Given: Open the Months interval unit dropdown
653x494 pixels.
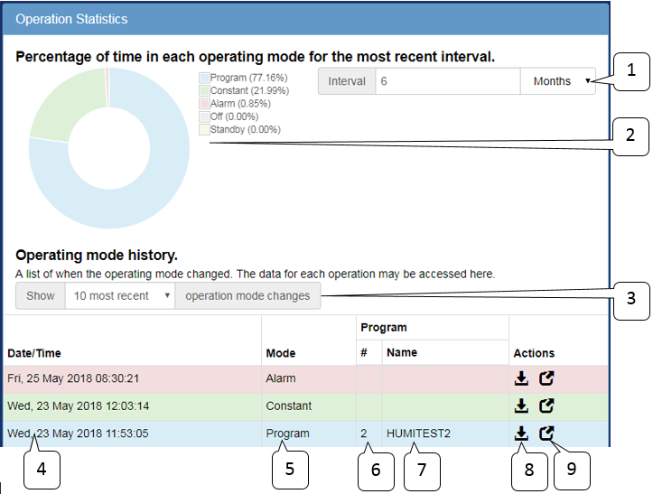Looking at the screenshot, I should (x=557, y=81).
